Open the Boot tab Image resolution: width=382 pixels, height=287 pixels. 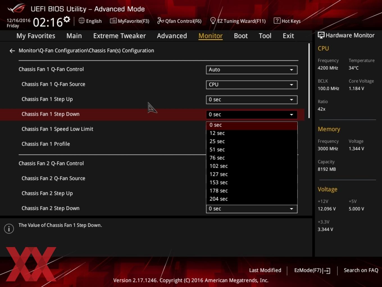[x=241, y=36]
